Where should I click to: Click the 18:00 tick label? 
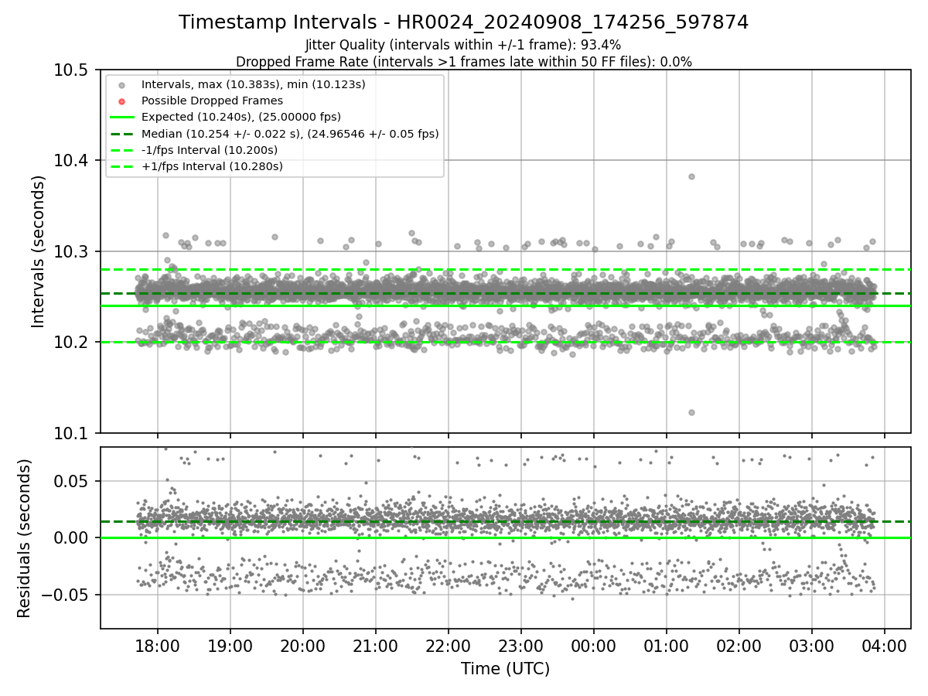click(x=157, y=645)
